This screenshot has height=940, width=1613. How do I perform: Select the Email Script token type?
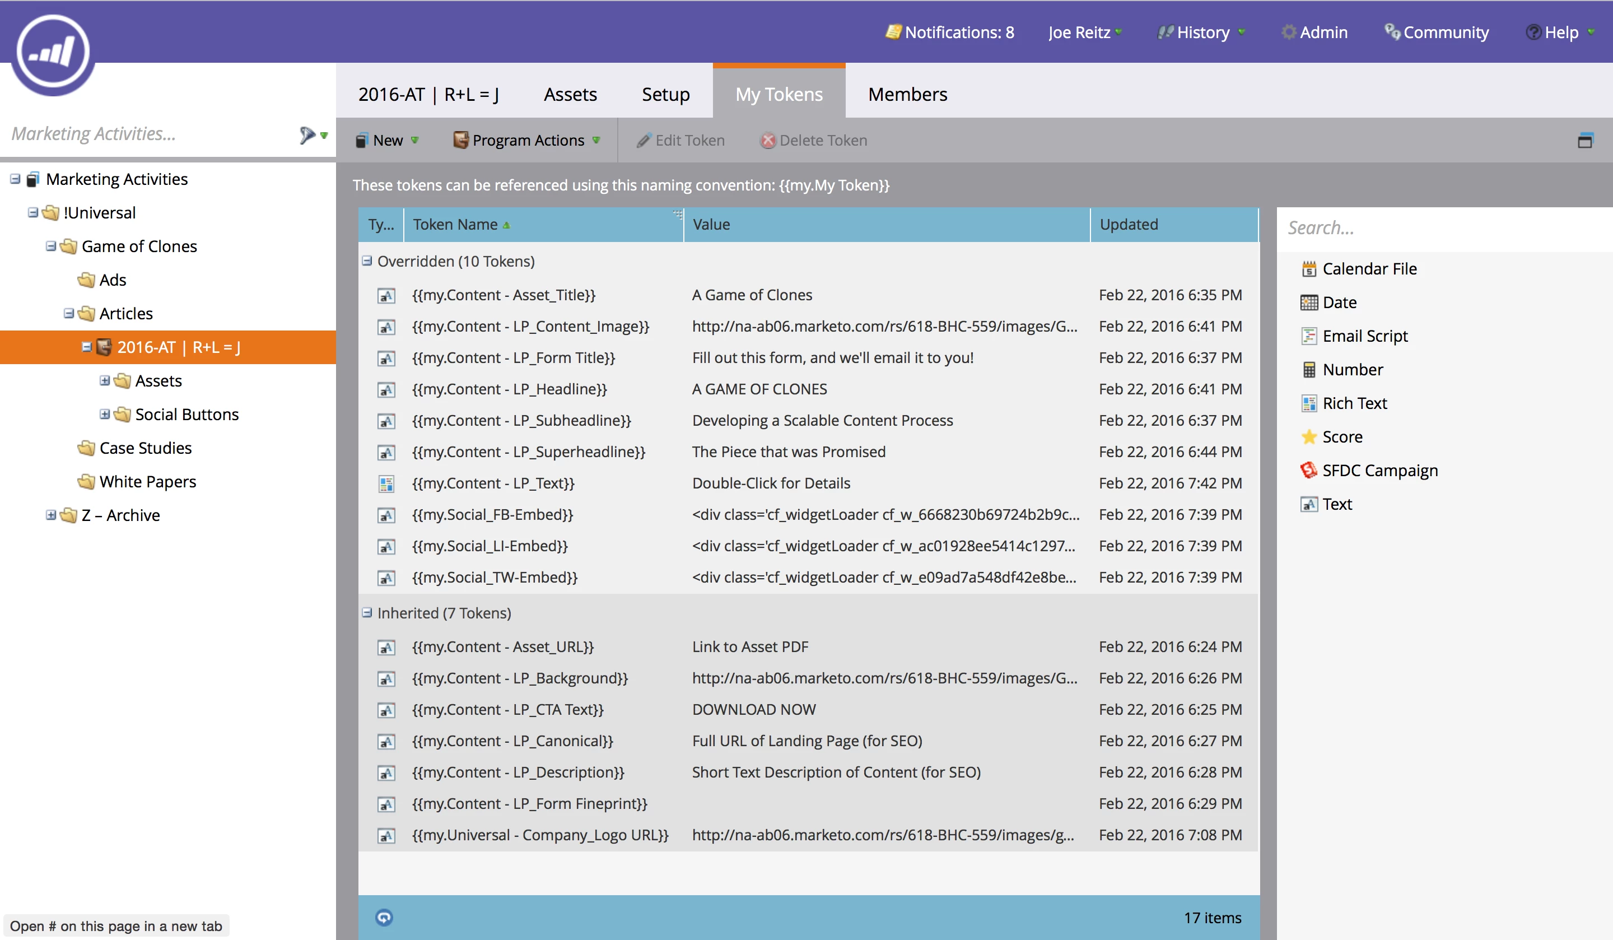tap(1365, 336)
